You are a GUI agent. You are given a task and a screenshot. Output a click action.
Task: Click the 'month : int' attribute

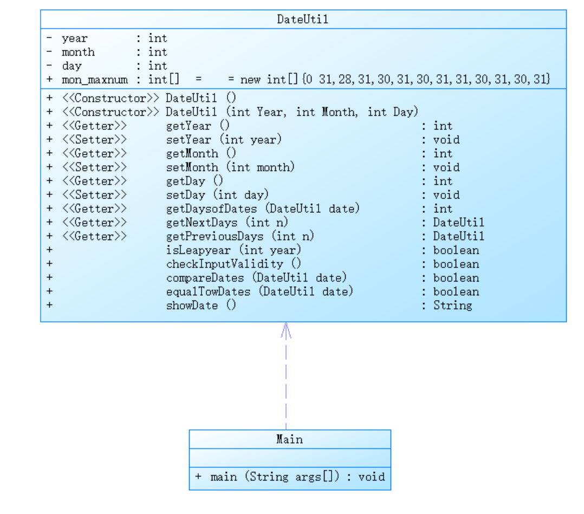107,52
